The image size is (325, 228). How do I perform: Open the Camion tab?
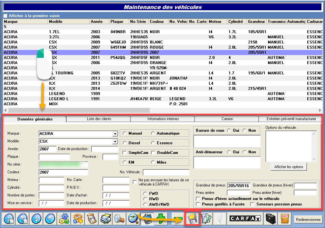click(227, 119)
